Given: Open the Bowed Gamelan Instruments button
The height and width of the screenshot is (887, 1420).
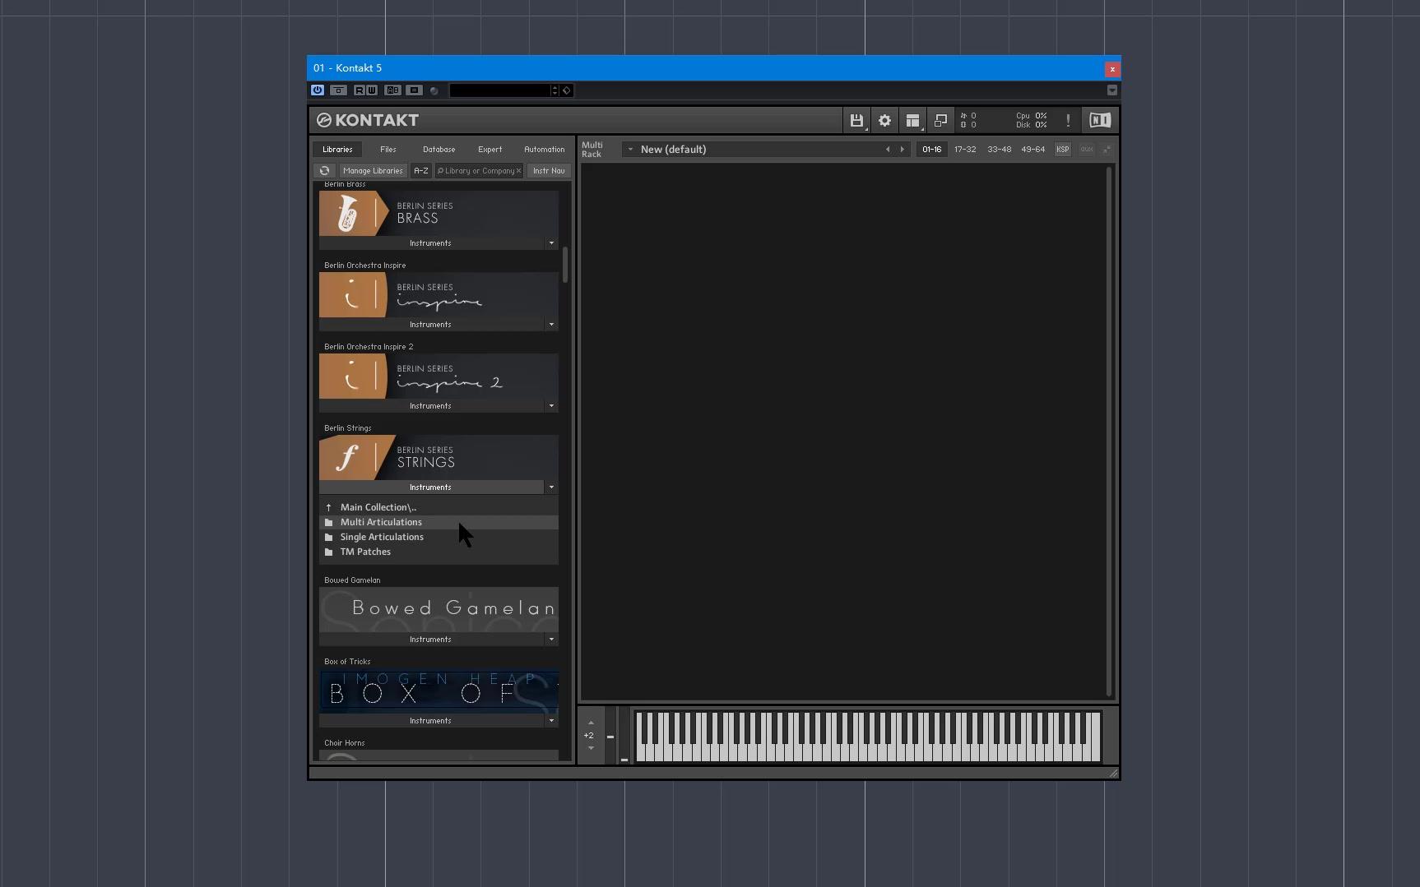Looking at the screenshot, I should tap(431, 640).
